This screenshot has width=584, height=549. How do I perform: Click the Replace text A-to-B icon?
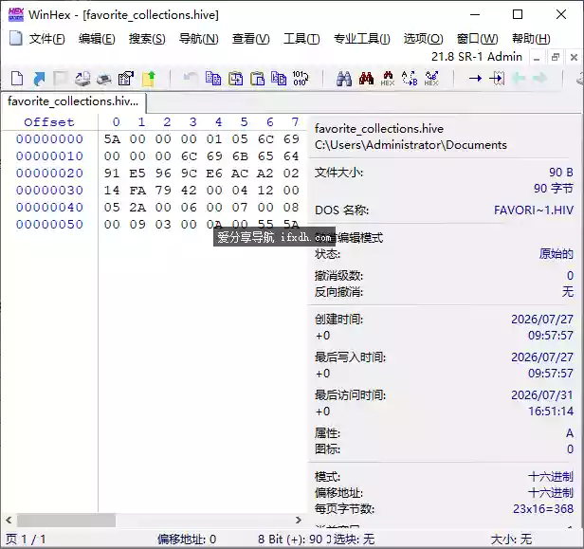[x=410, y=79]
